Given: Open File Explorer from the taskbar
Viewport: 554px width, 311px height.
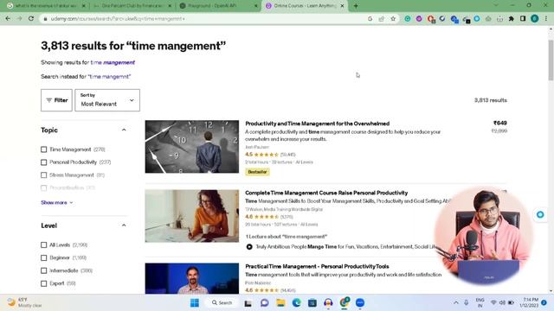Looking at the screenshot, I should [280, 302].
